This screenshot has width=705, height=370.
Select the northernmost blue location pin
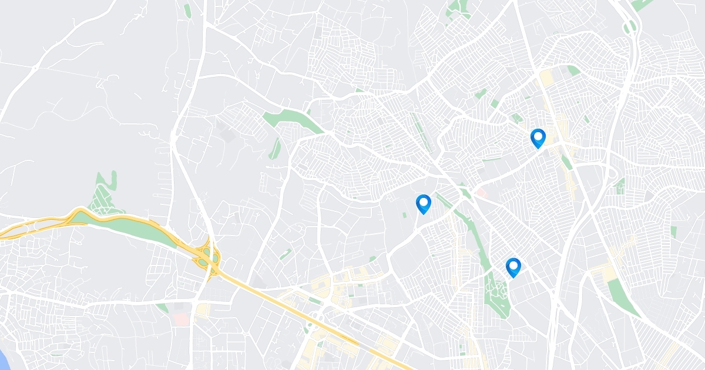tap(538, 138)
